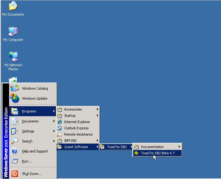221x179 pixels.
Task: Click the Help question mark icon
Action: coord(15,151)
